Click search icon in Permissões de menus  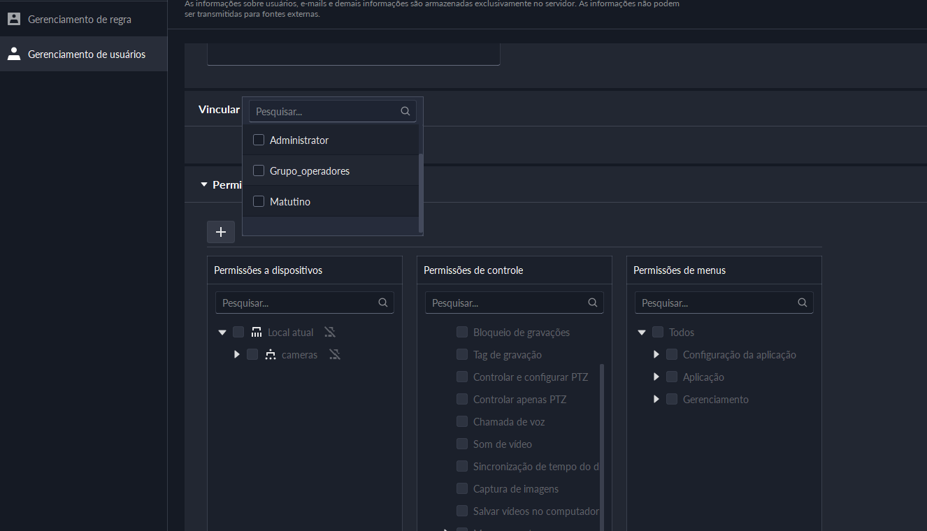pos(802,303)
